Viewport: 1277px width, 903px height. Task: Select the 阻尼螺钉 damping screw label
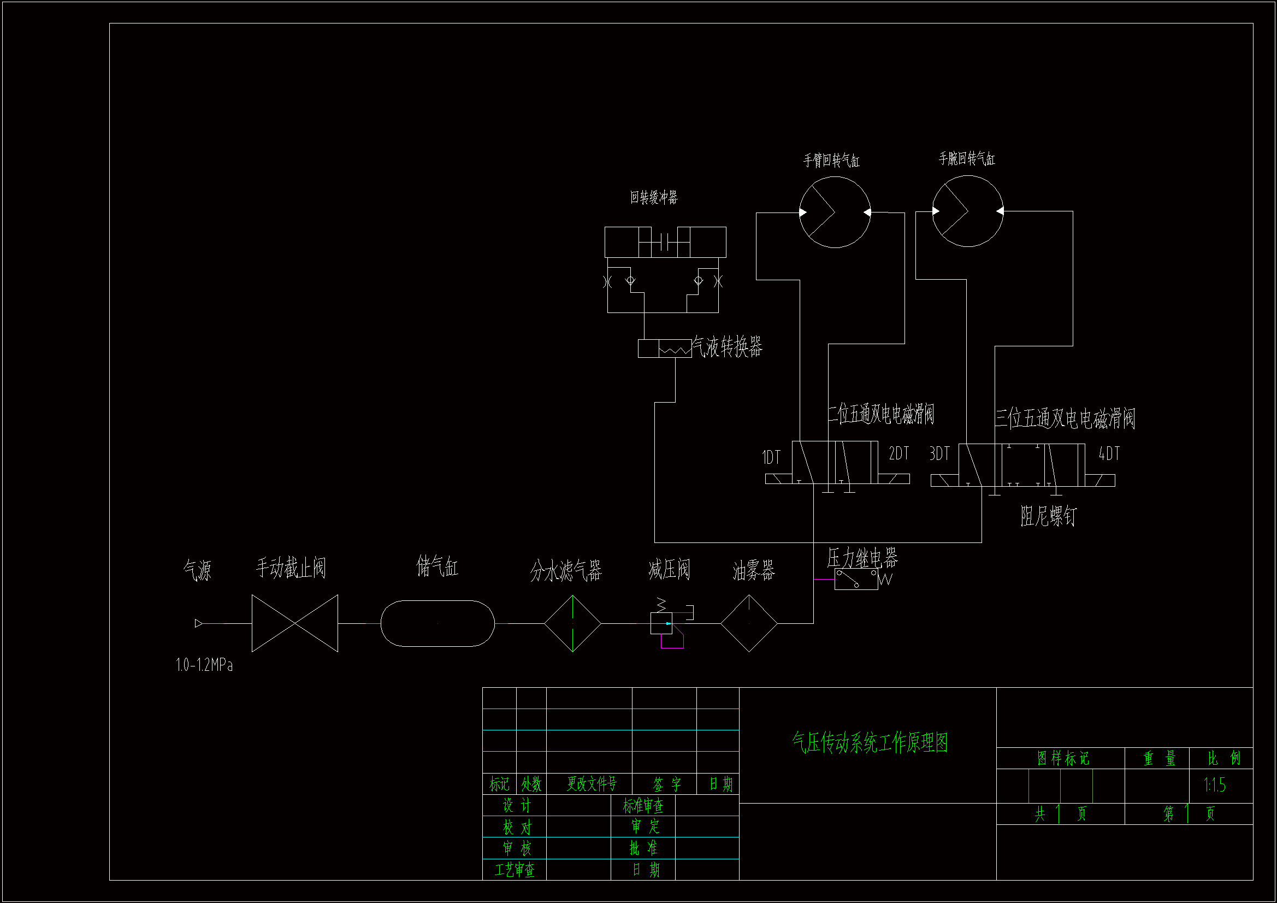pyautogui.click(x=1048, y=516)
